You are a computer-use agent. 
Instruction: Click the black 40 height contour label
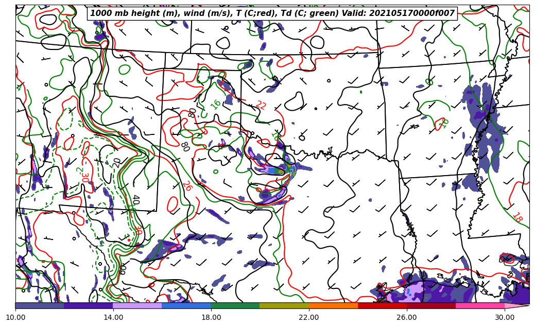[x=135, y=200]
